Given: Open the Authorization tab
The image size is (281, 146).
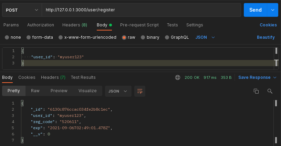Looking at the screenshot, I should (x=41, y=25).
